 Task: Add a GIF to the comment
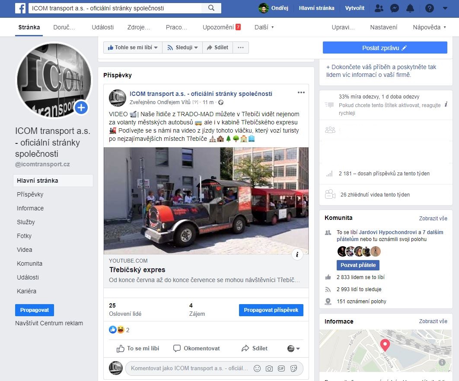(x=281, y=368)
